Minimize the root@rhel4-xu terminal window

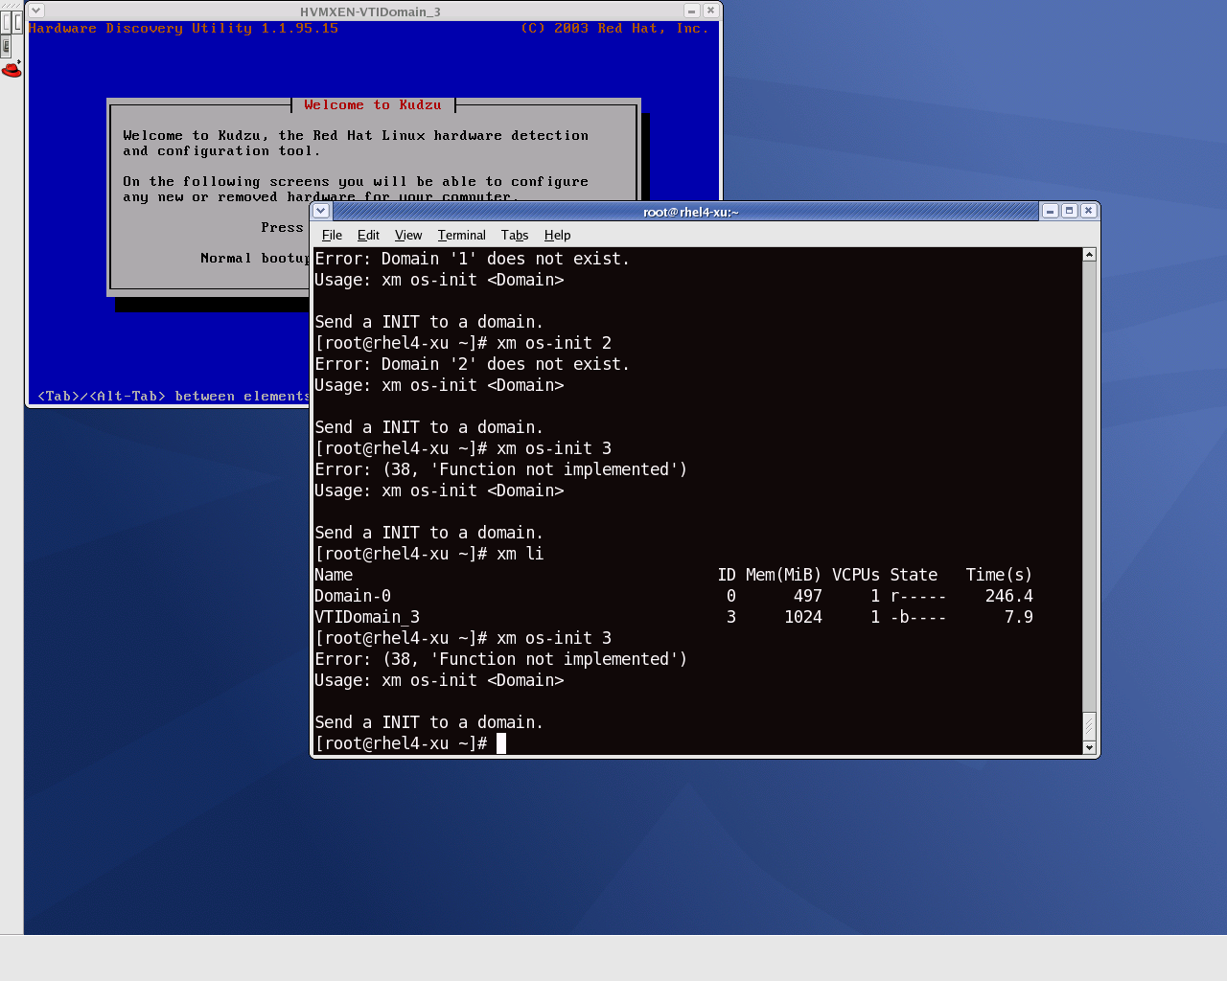pyautogui.click(x=1050, y=211)
